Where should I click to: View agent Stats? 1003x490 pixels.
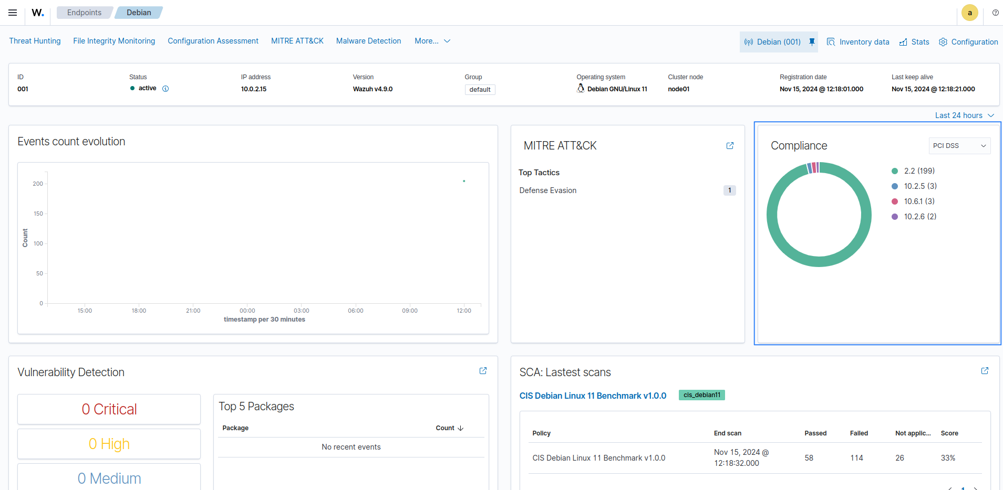tap(914, 41)
